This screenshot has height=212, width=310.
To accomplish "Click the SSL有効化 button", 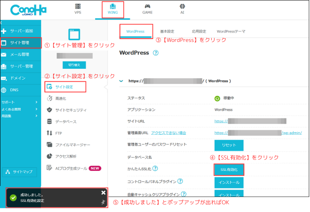I will (229, 170).
